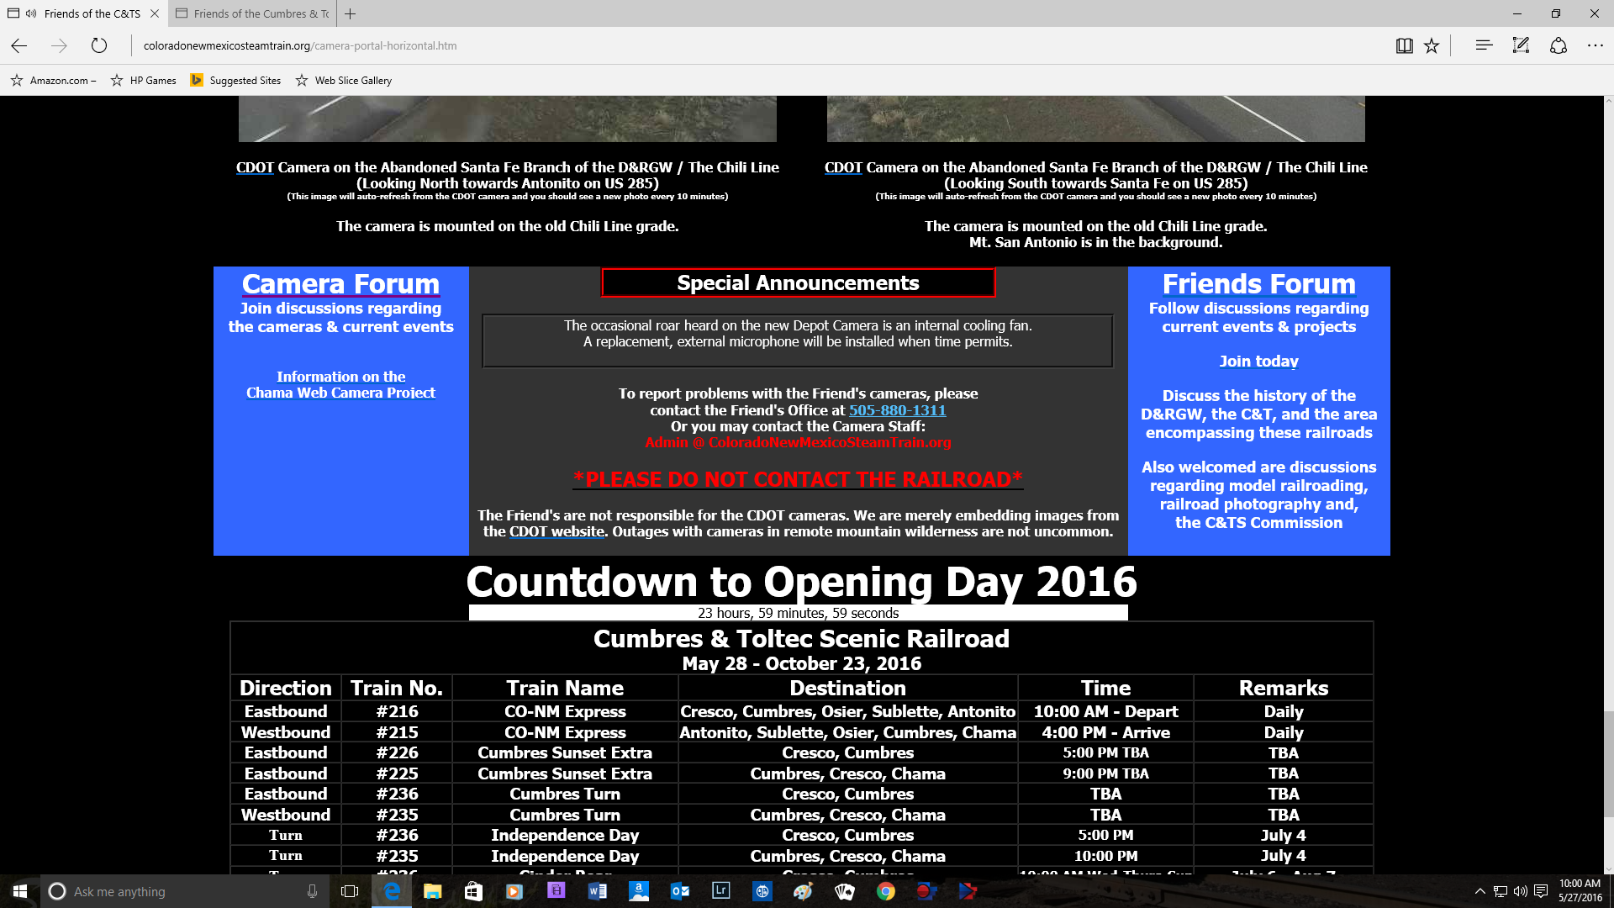Open the CDOT website link

(556, 531)
